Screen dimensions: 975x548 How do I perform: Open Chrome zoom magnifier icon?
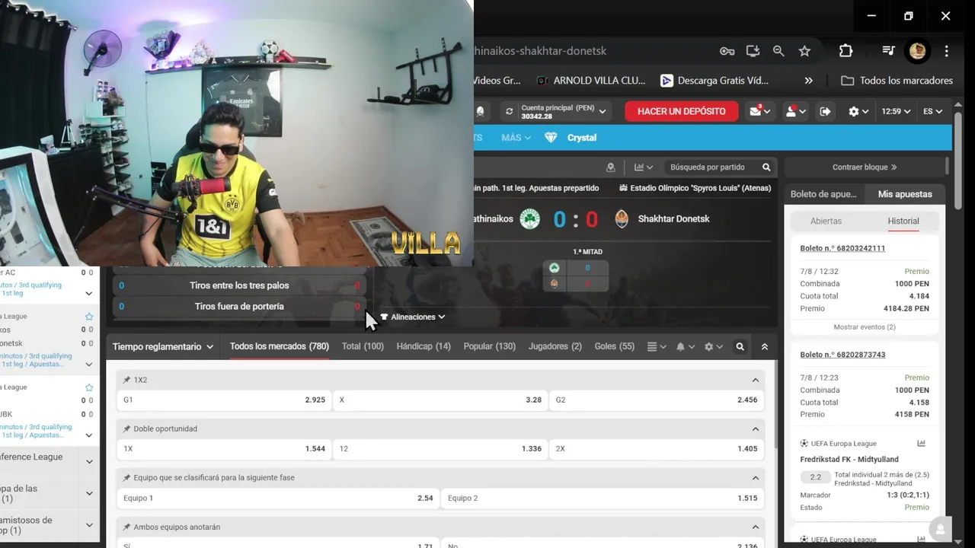778,51
